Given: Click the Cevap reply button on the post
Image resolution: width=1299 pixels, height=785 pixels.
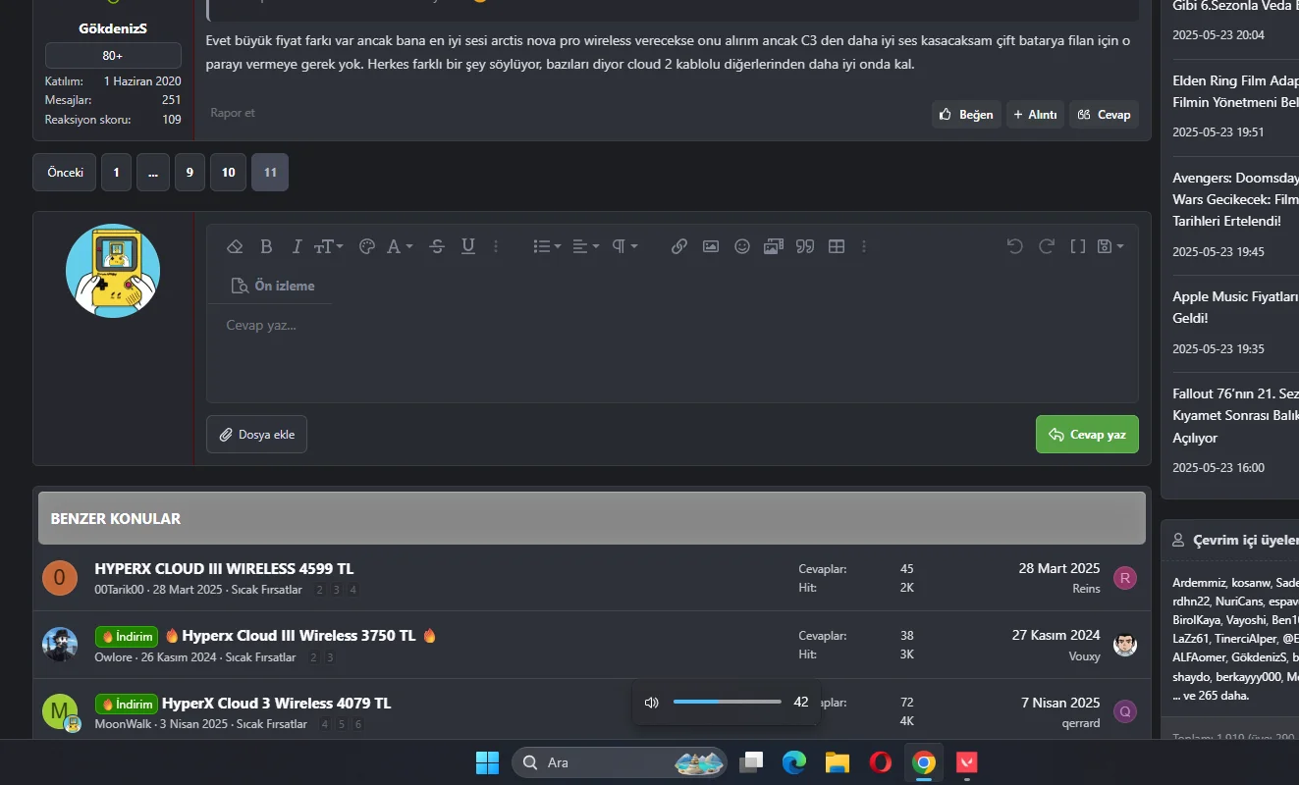Looking at the screenshot, I should (x=1104, y=115).
